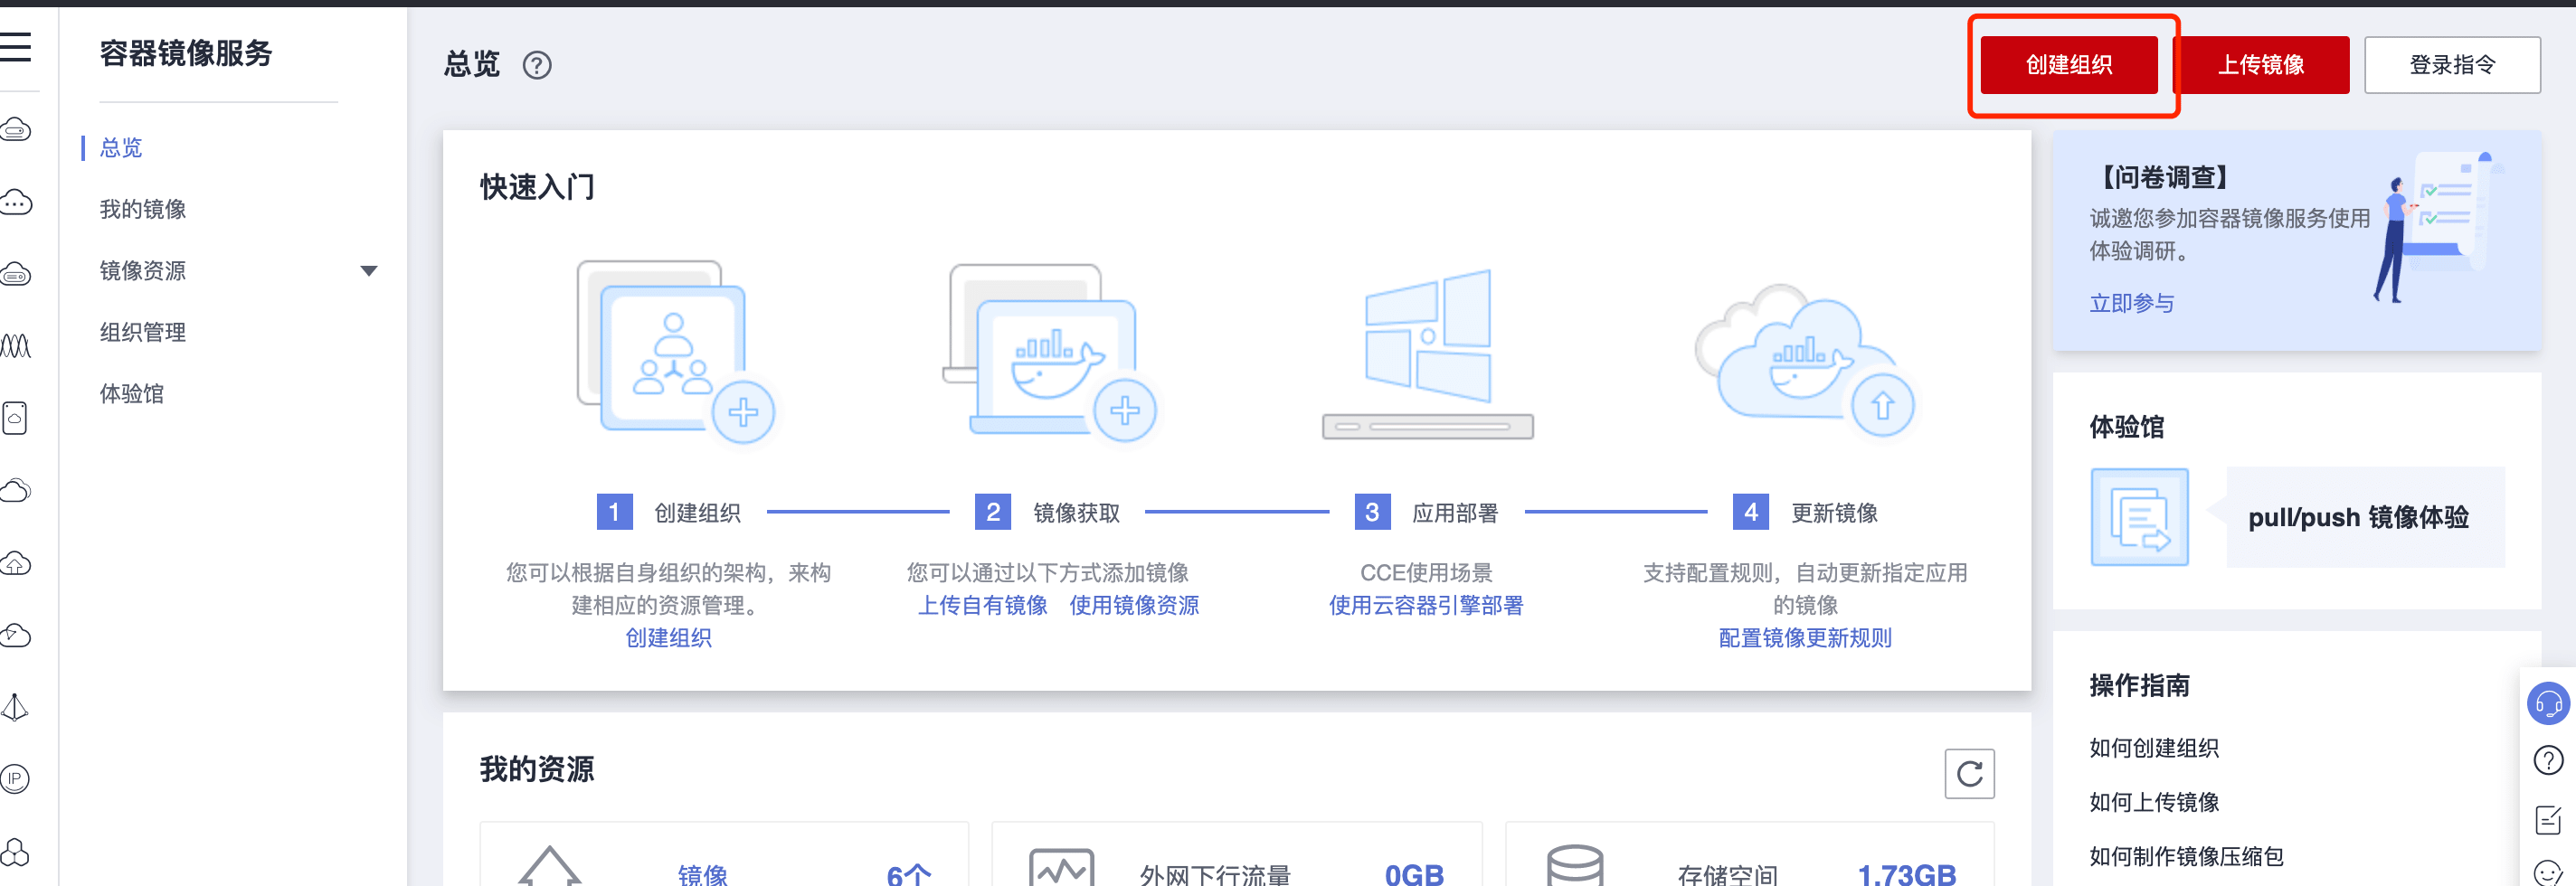Expand the 镜像资源 submenu arrow

point(368,271)
